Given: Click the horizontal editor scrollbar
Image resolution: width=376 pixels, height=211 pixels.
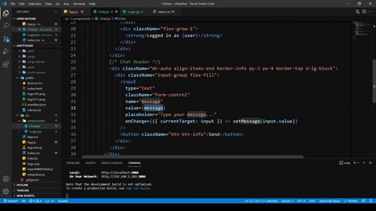Looking at the screenshot, I should (193, 157).
